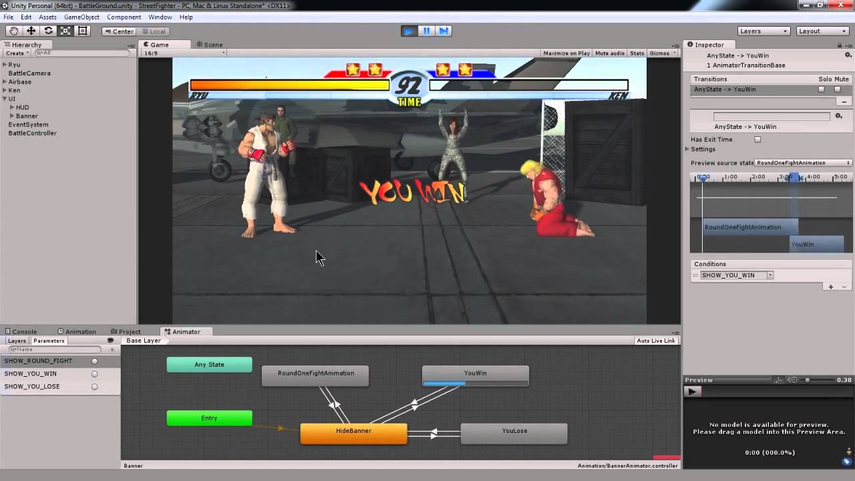Expand the Airbase object in Hierarchy

pyautogui.click(x=5, y=82)
